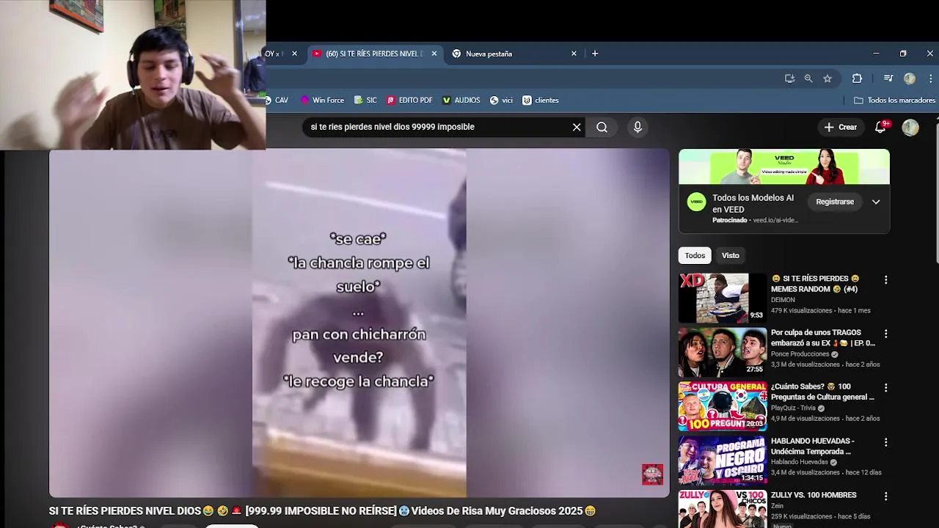
Task: Bookmark this page with the star icon
Action: click(827, 78)
